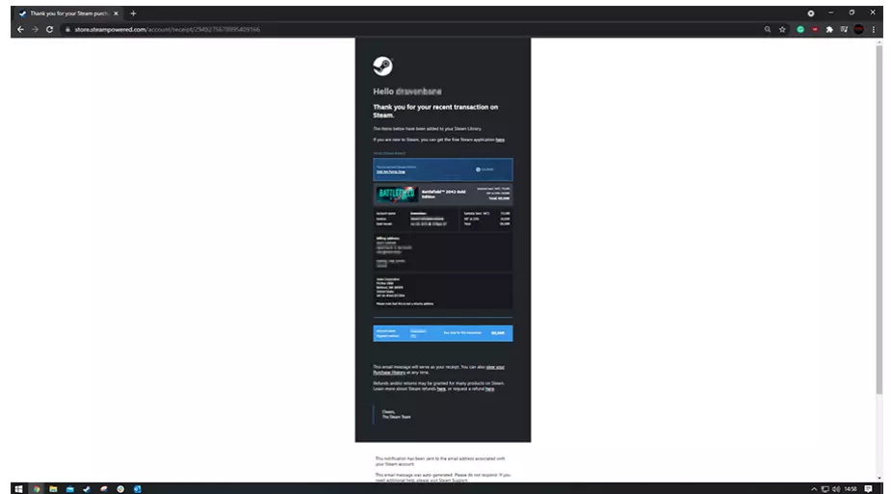Follow the 'here' link about Steam refunds
The image size is (891, 494).
[x=441, y=389]
